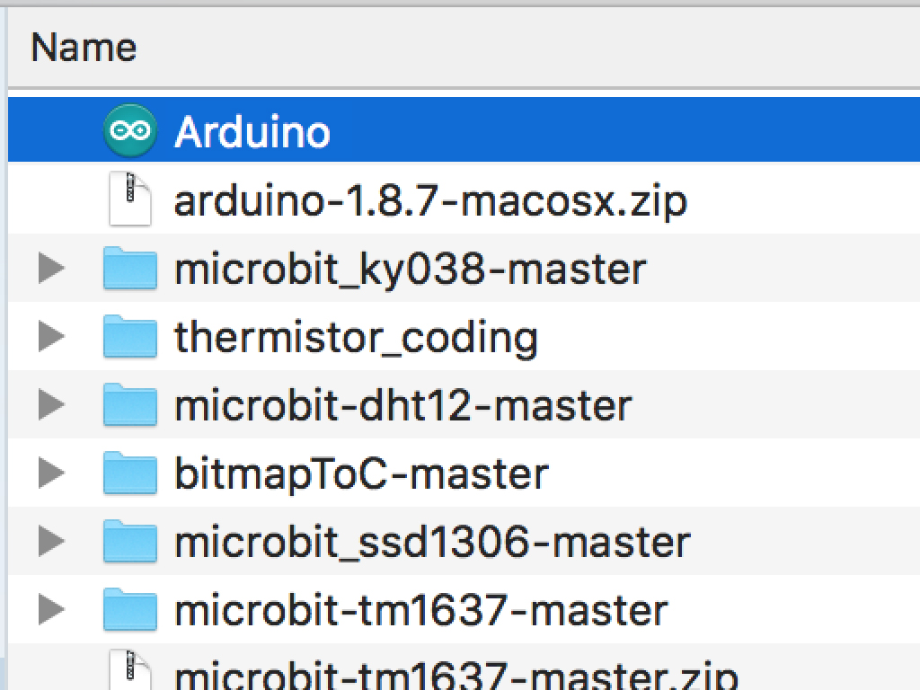Viewport: 920px width, 690px height.
Task: Select the microbit-tm1637-master folder name text
Action: [x=421, y=610]
